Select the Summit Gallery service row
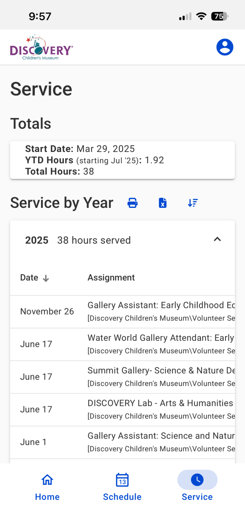The height and width of the screenshot is (530, 245). click(122, 377)
